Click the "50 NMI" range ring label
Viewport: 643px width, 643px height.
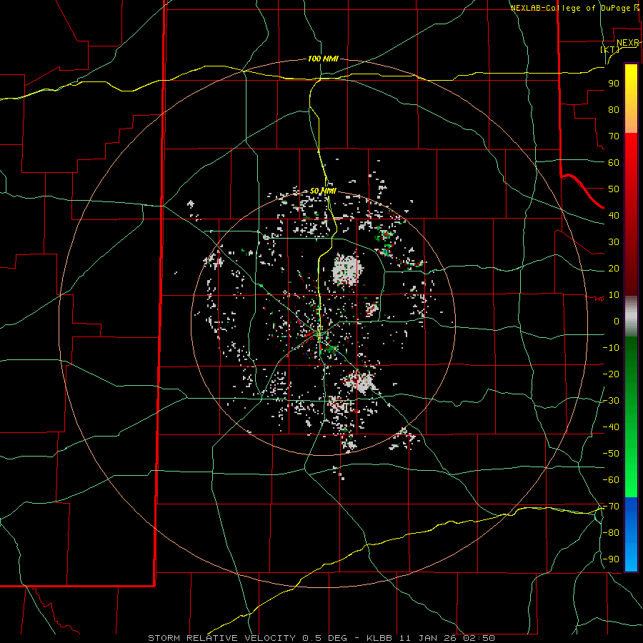(323, 191)
